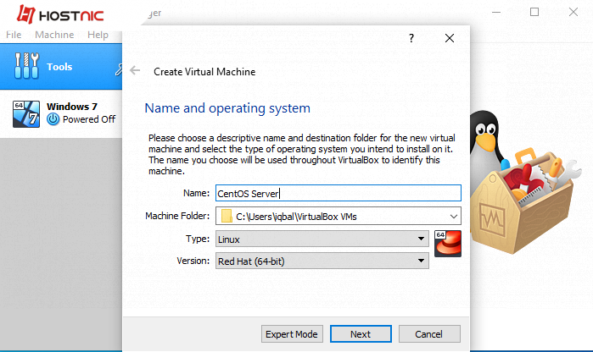Click the Windows 7 VM icon

(x=26, y=114)
